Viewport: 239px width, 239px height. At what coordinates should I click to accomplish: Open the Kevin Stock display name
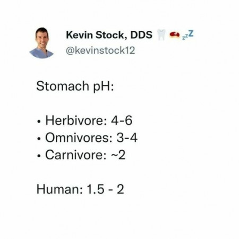pyautogui.click(x=96, y=35)
